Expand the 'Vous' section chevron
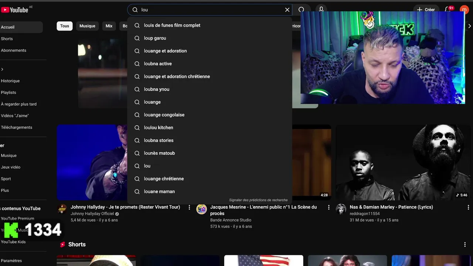473x266 pixels. click(x=2, y=69)
